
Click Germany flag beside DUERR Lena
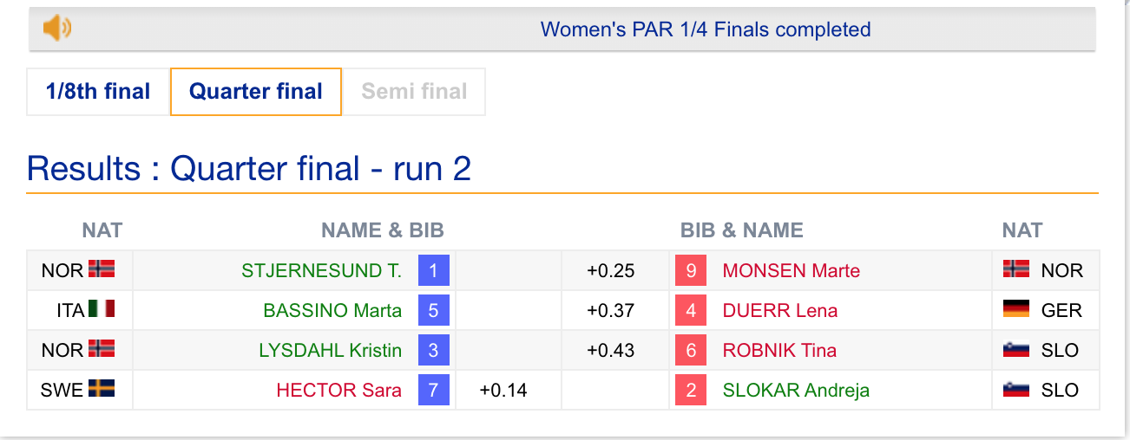(1016, 309)
